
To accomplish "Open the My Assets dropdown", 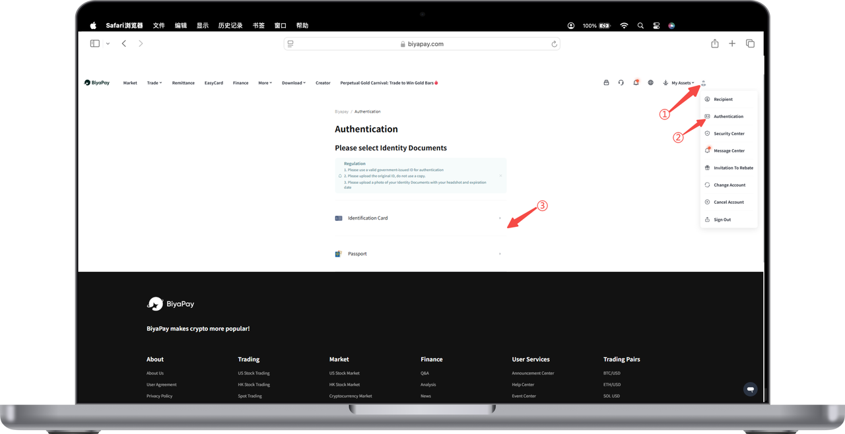I will pos(683,83).
